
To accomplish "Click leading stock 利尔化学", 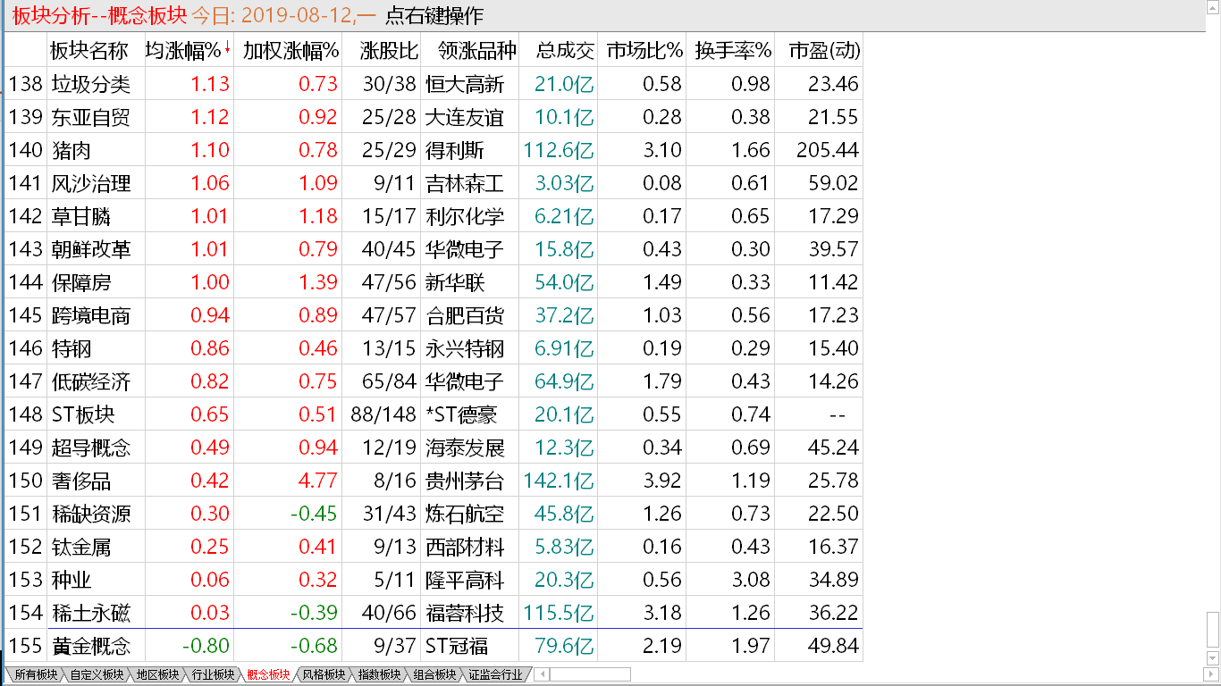I will [x=465, y=216].
